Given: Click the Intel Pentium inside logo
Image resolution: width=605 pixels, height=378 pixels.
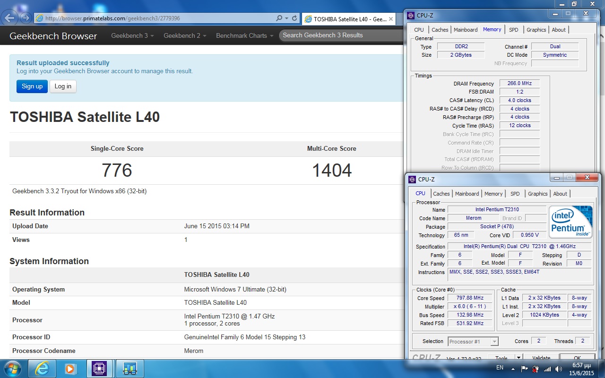Looking at the screenshot, I should (570, 222).
